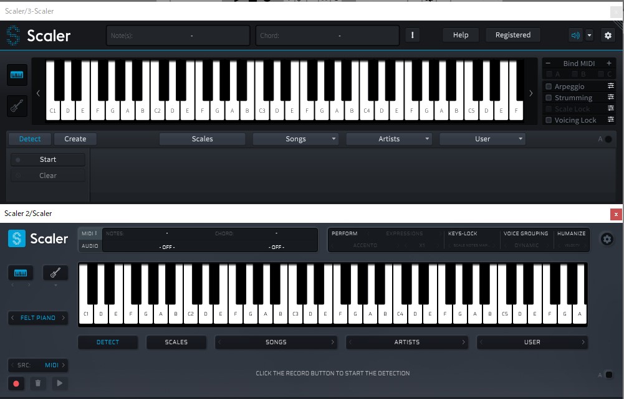
Task: Switch to the Create tab in the top window
Action: pos(75,139)
